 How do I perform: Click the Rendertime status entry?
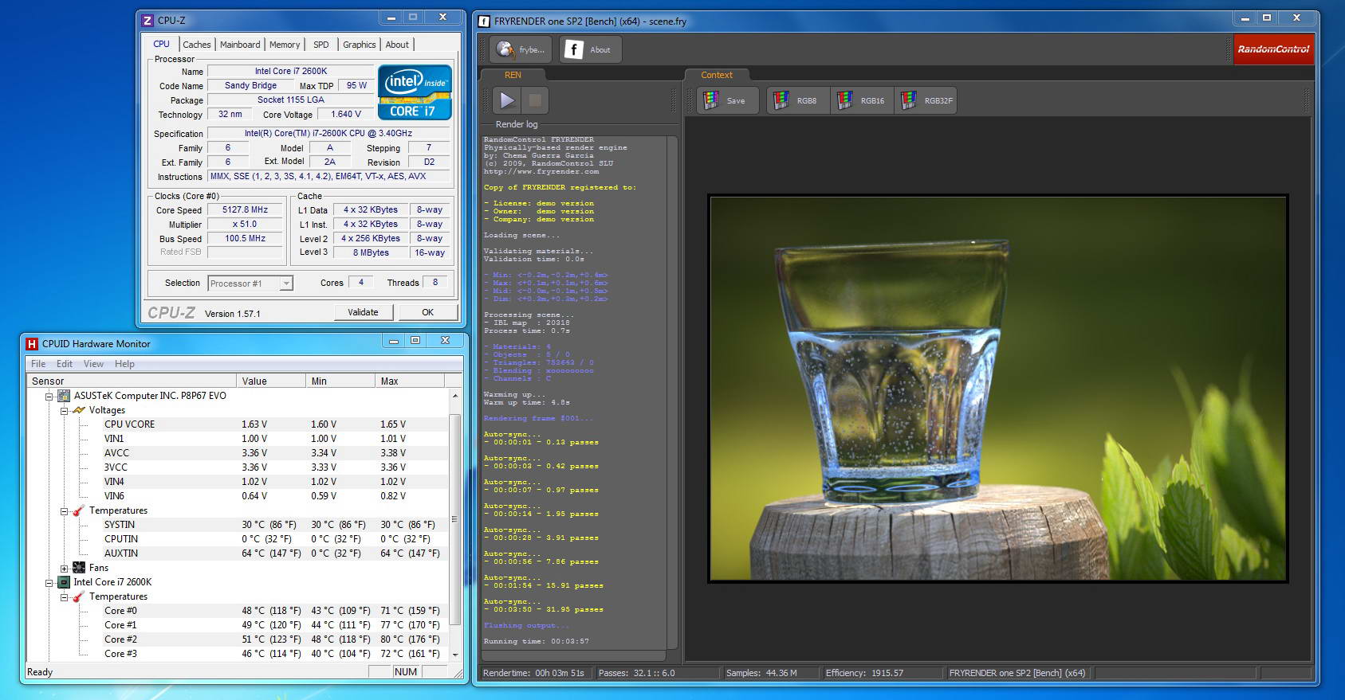click(534, 673)
